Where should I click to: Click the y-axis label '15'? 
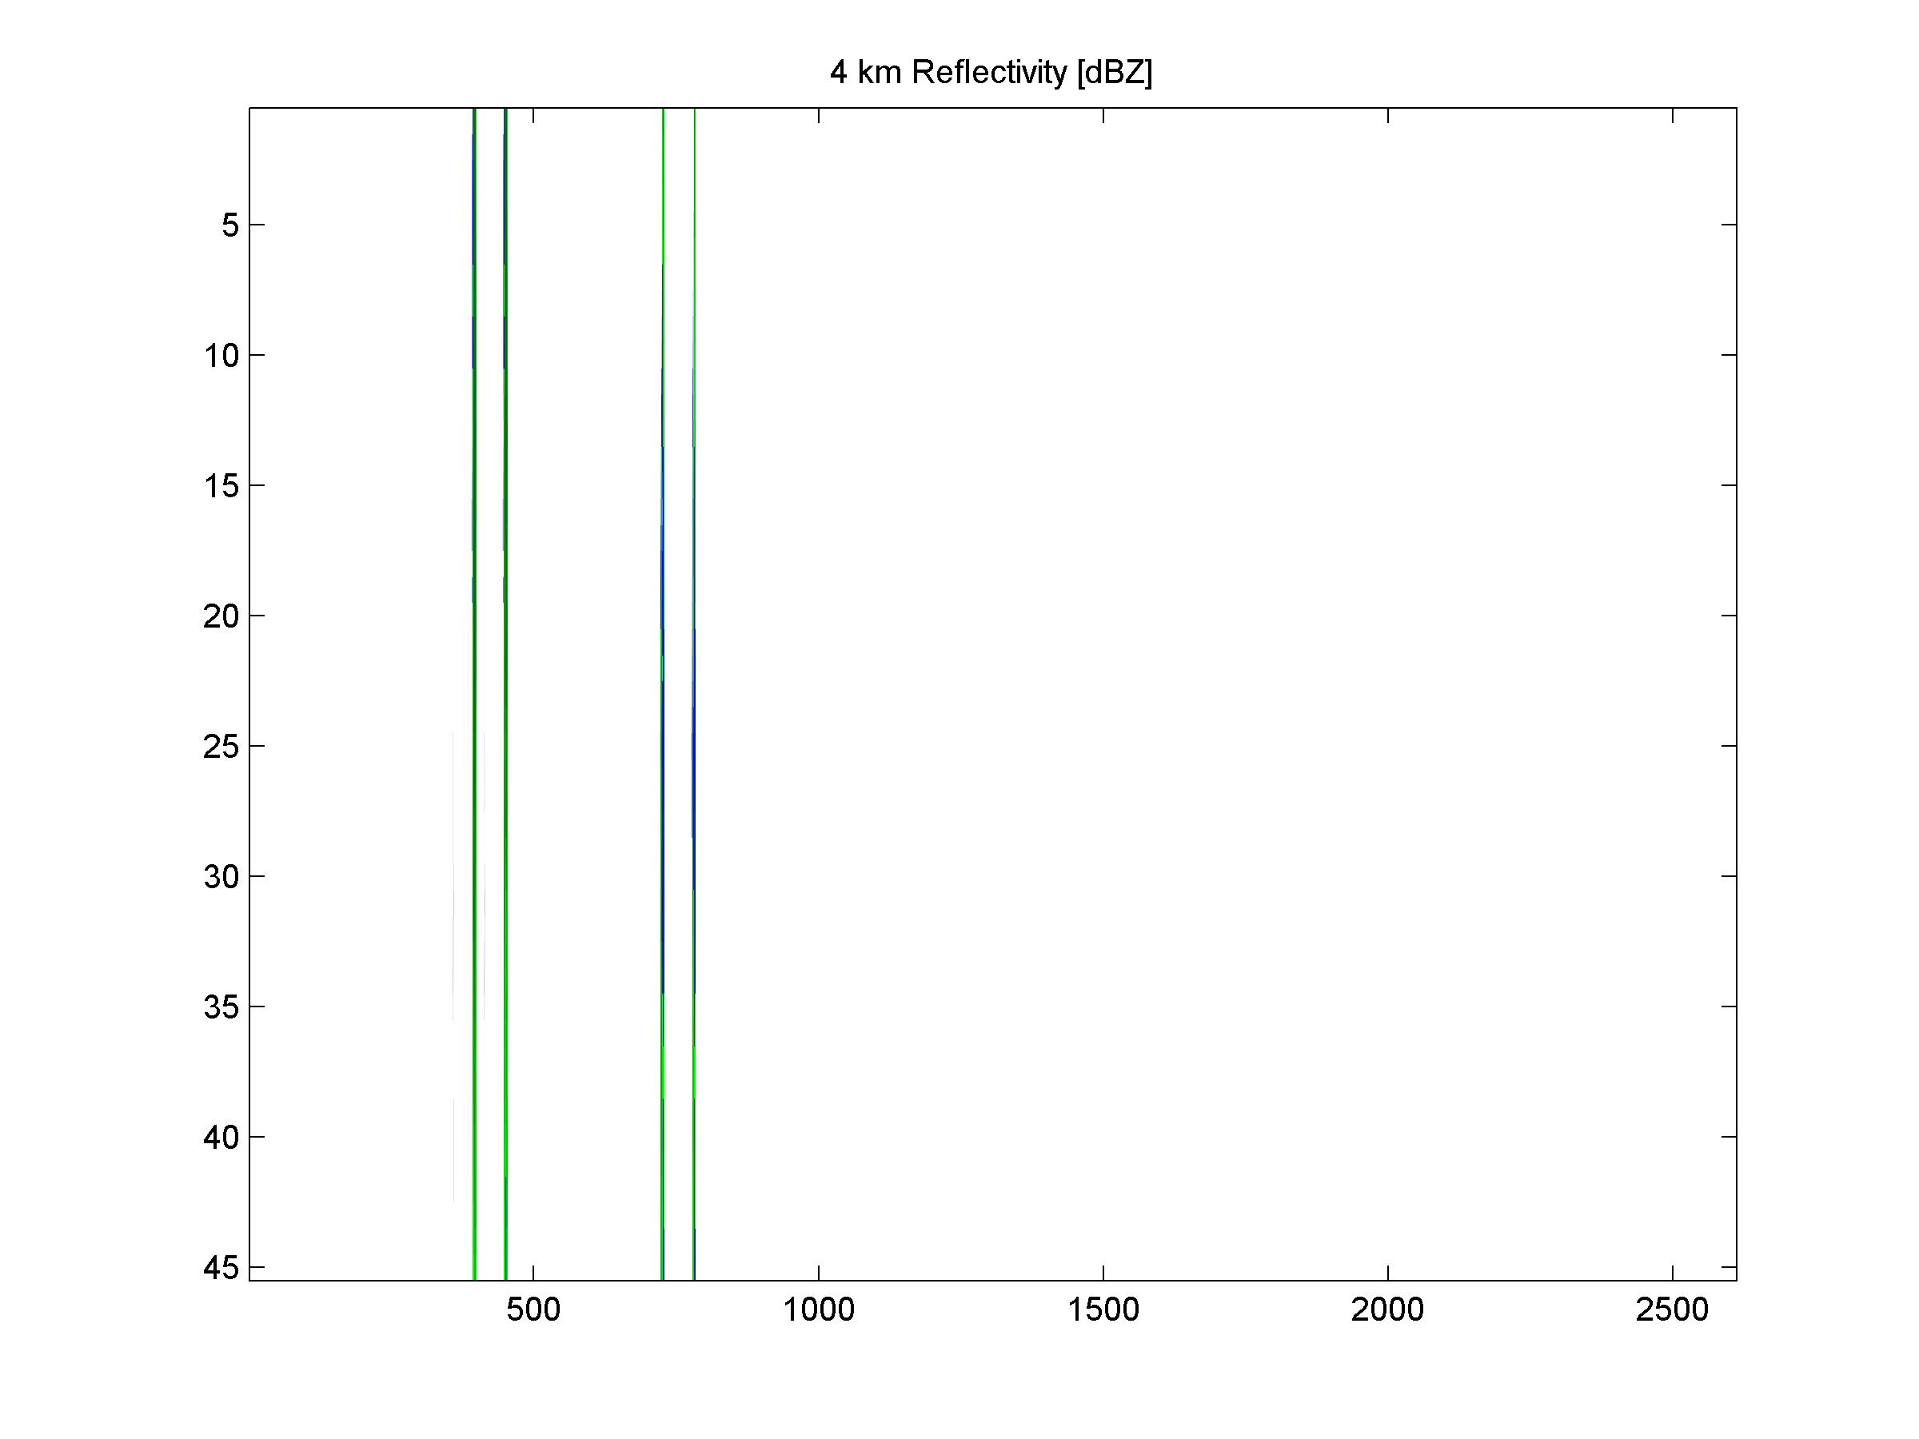click(x=221, y=486)
